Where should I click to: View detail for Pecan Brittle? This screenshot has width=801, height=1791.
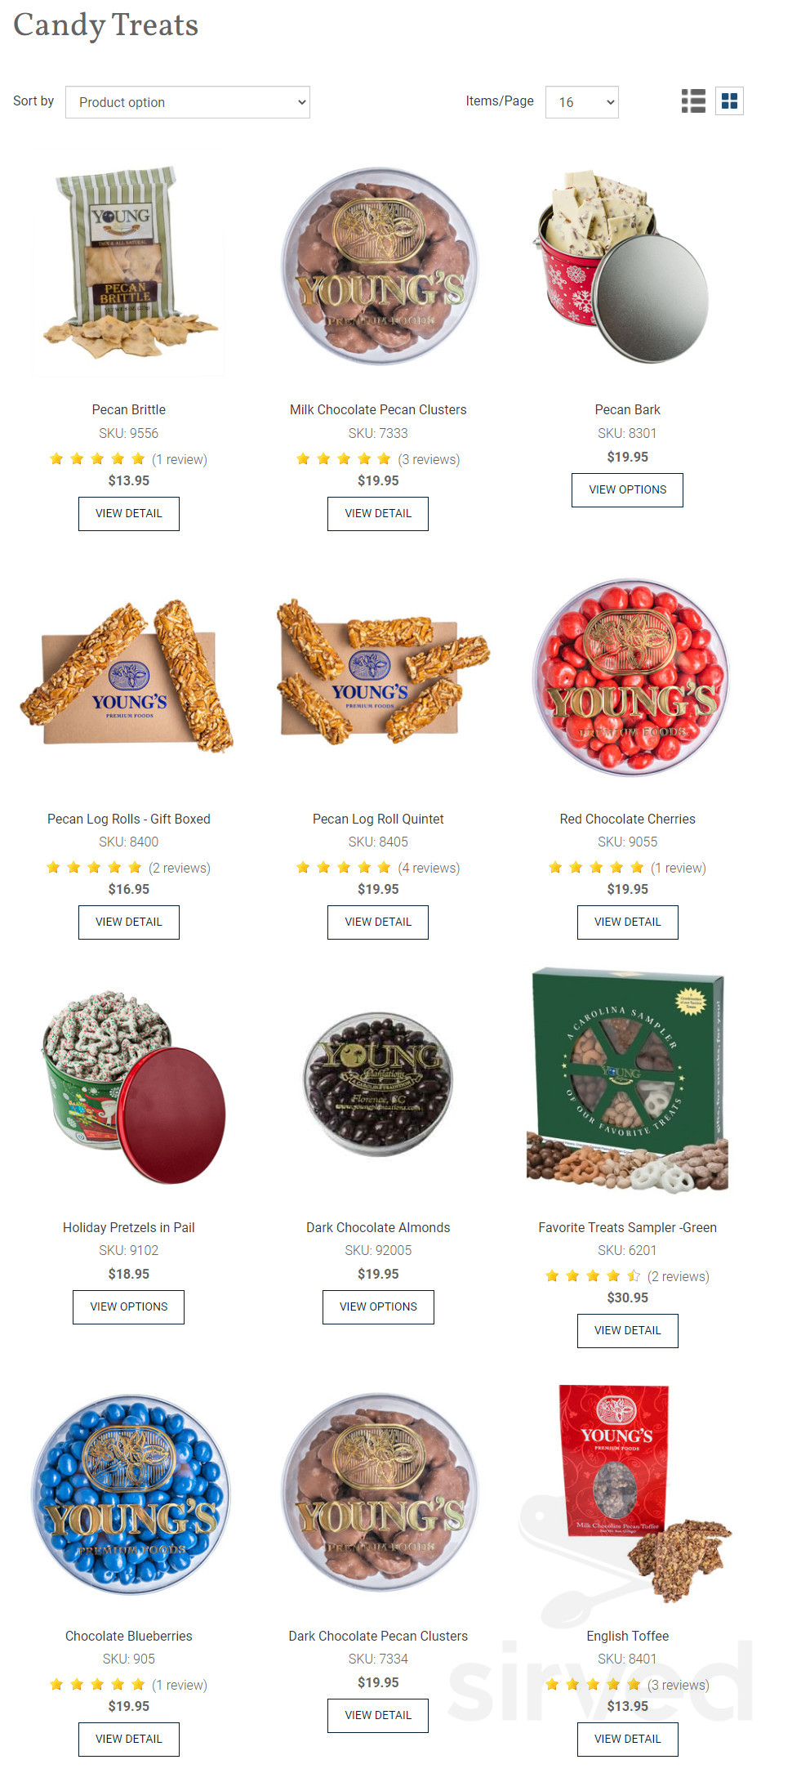(129, 514)
